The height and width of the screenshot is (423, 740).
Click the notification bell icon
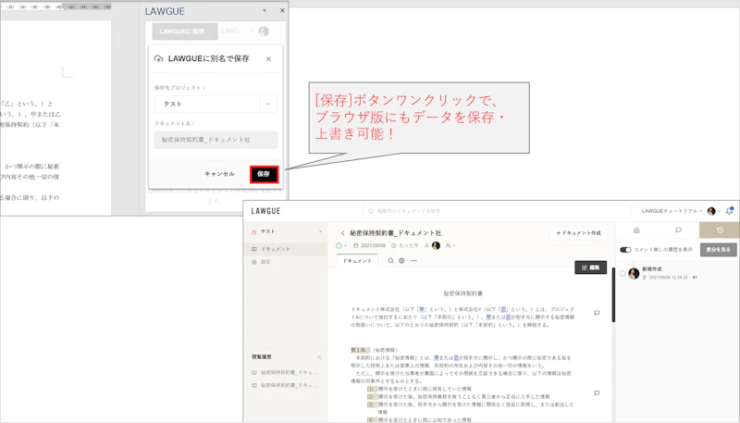point(729,211)
